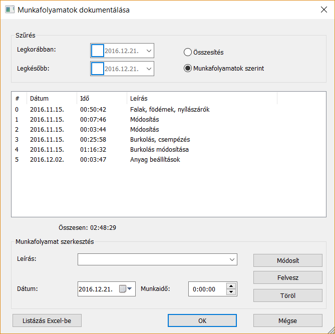The width and height of the screenshot is (335, 334).
Task: Click the Felvesz button
Action: 287,277
